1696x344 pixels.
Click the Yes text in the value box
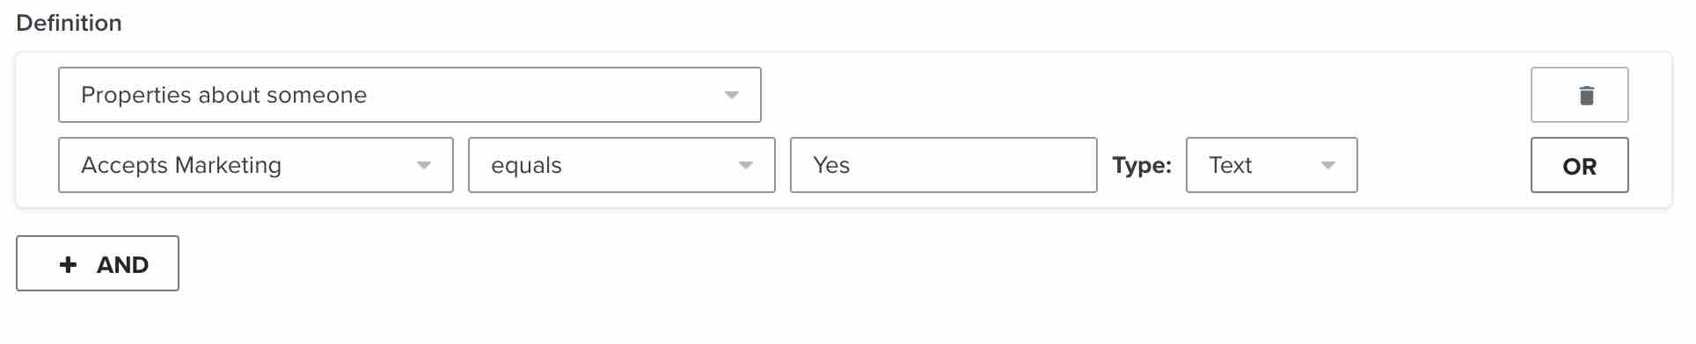pyautogui.click(x=831, y=165)
